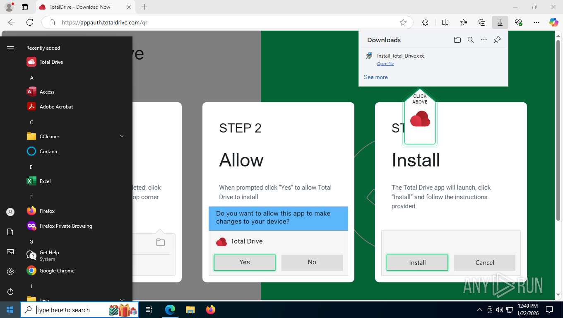Open Edge Settings and more menu
This screenshot has width=563, height=318.
click(x=537, y=22)
